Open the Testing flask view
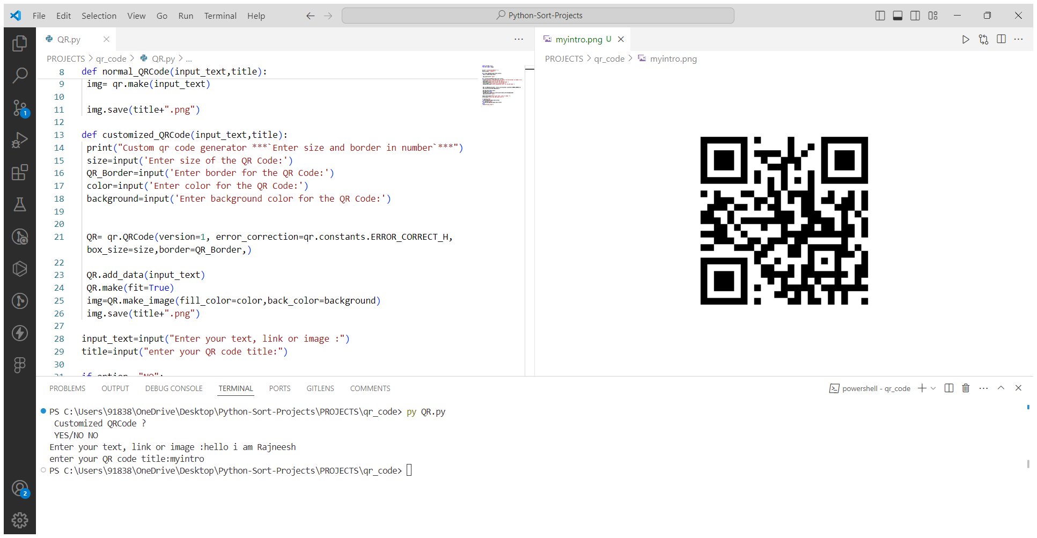This screenshot has width=1037, height=538. point(20,204)
